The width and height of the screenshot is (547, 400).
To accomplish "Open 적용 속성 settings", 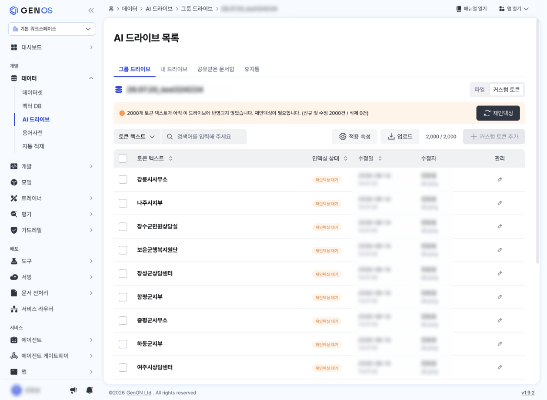I will [354, 137].
